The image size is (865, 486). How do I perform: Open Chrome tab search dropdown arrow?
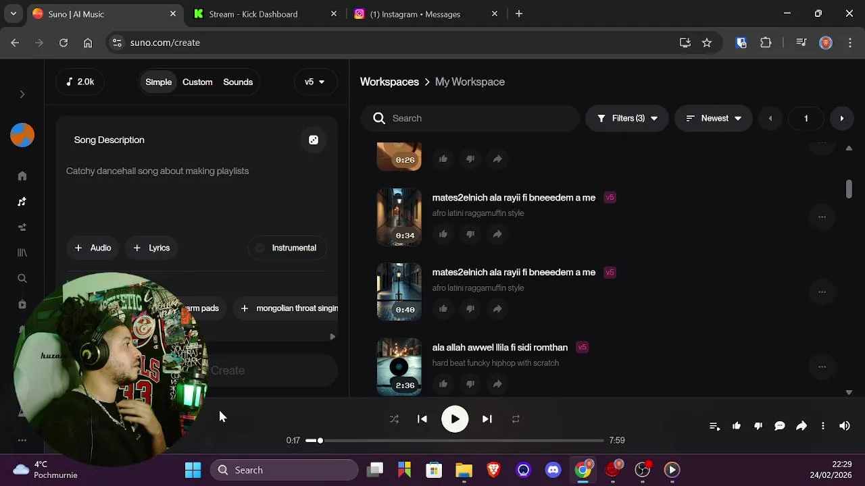click(x=13, y=13)
